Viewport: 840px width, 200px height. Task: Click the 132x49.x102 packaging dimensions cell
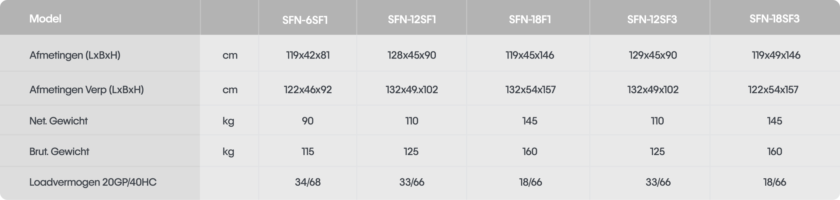[x=412, y=90]
